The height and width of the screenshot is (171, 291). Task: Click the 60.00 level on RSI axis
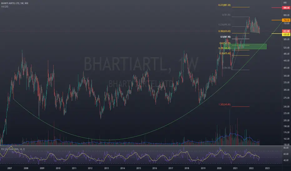(286, 154)
